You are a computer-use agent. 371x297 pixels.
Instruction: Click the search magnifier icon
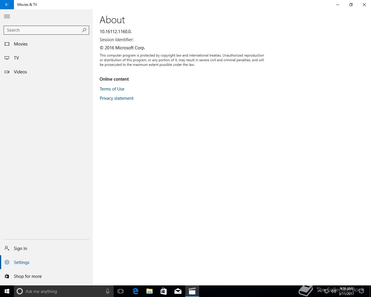click(x=84, y=30)
